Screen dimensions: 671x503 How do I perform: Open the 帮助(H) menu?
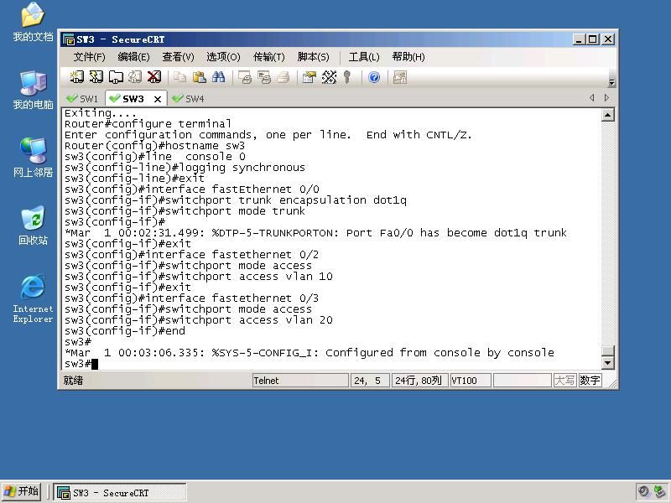(408, 57)
